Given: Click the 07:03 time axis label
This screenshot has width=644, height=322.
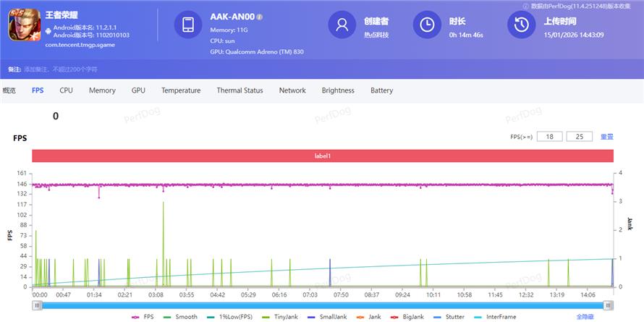Looking at the screenshot, I should pos(310,295).
